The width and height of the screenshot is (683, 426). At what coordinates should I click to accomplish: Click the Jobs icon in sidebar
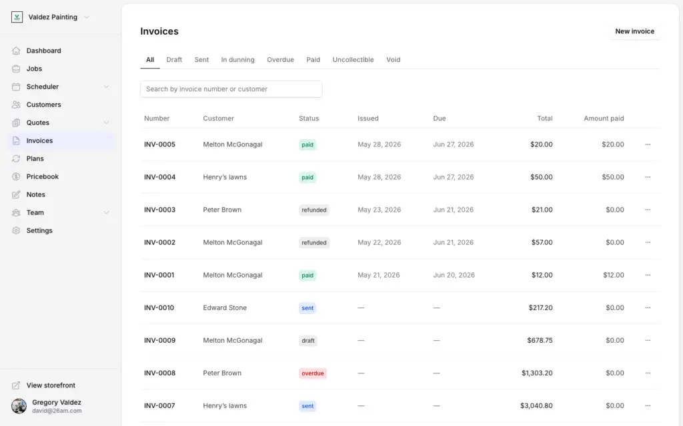tap(16, 69)
